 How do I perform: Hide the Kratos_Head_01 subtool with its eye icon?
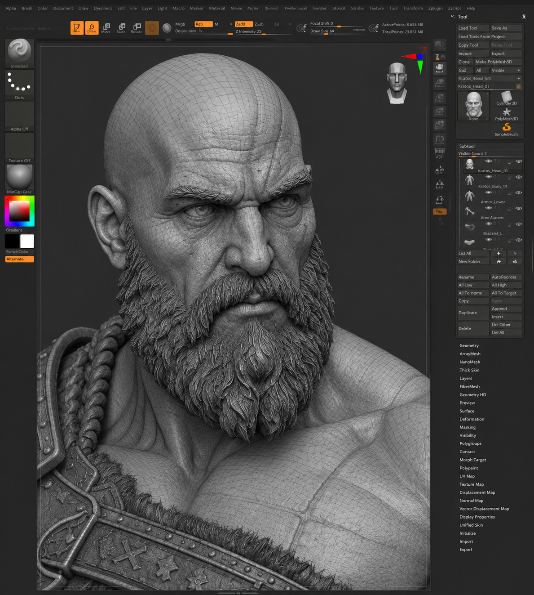(519, 161)
